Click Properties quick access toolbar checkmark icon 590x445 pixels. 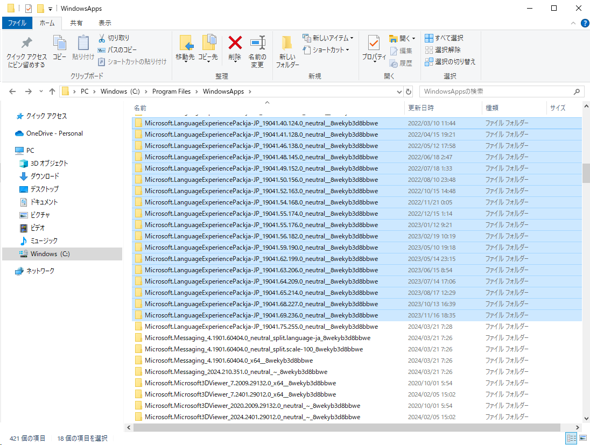(29, 8)
